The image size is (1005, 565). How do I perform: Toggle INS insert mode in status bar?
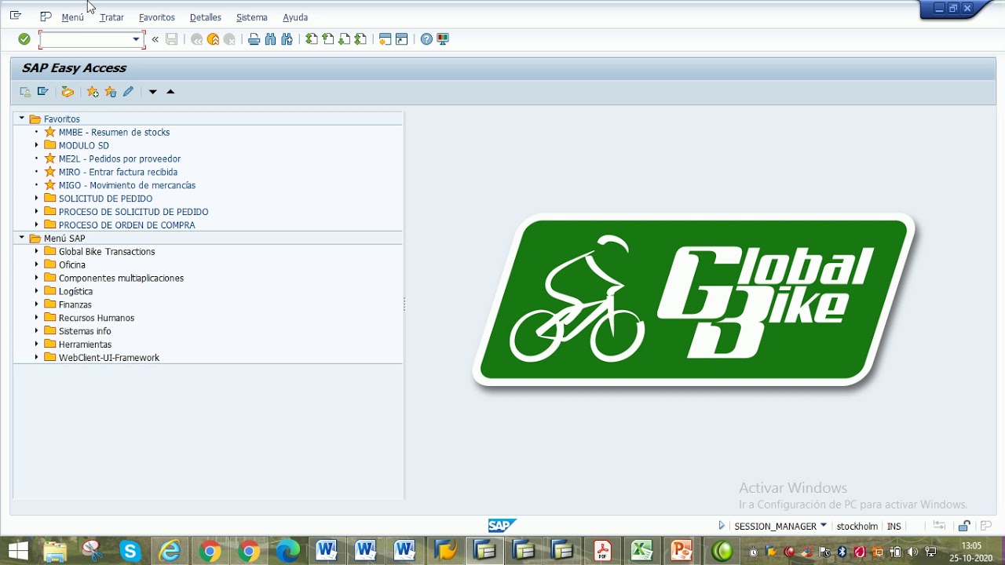click(x=894, y=527)
